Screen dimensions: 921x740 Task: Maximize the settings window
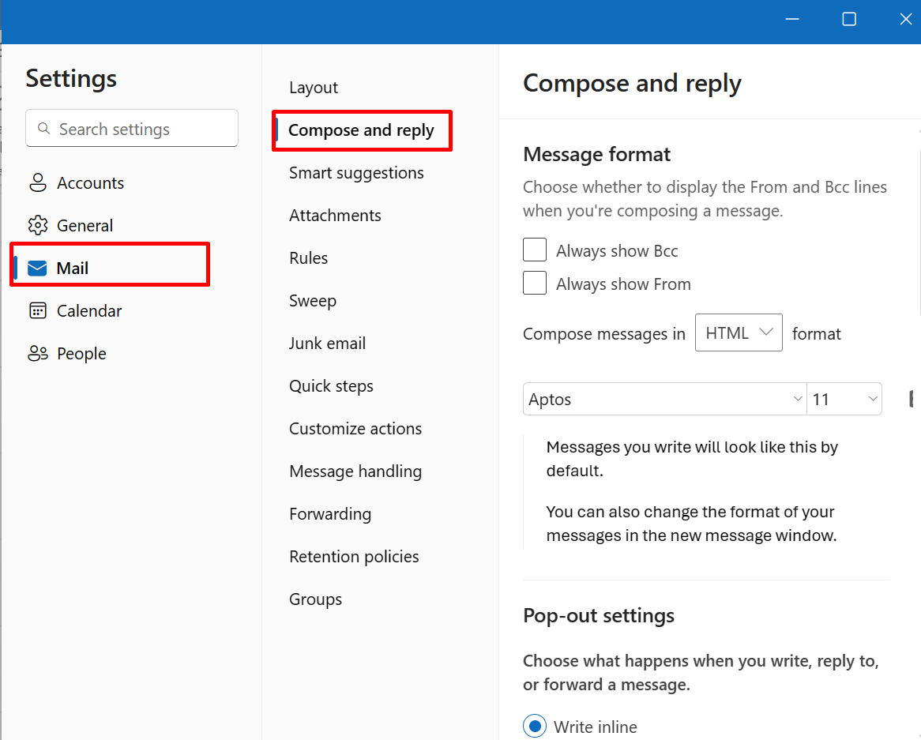(849, 20)
